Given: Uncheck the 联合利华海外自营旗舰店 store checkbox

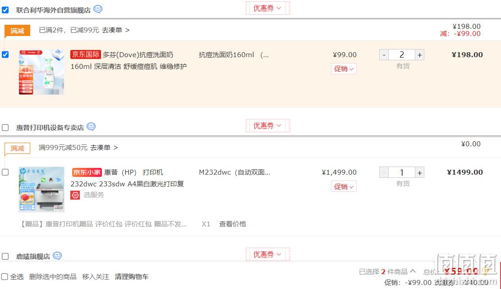Looking at the screenshot, I should click(x=5, y=10).
